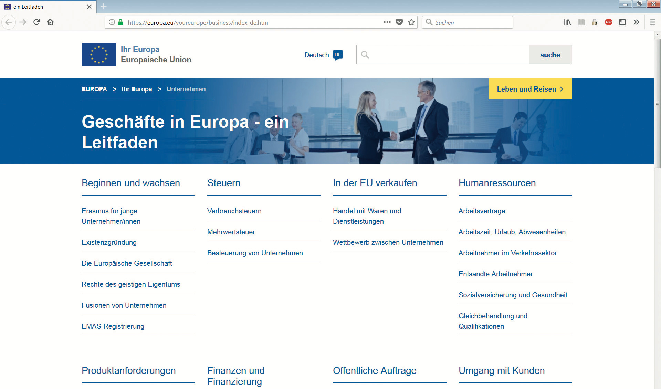Go to browser home page icon

click(x=50, y=22)
